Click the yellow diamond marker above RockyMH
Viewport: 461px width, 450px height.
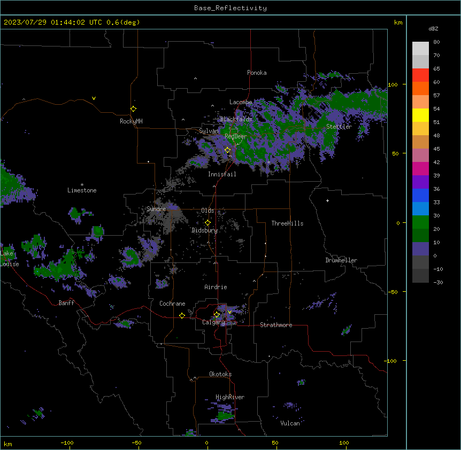tap(133, 109)
